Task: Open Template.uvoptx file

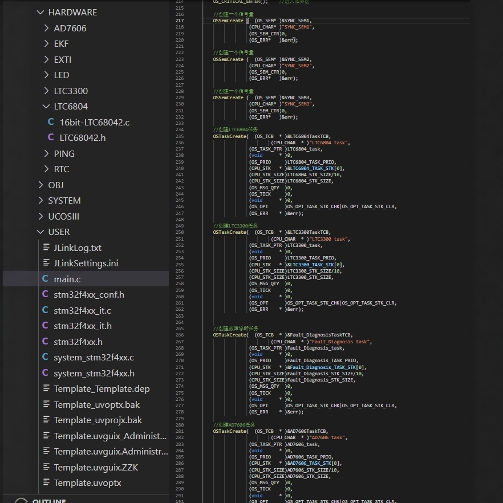Action: click(87, 483)
